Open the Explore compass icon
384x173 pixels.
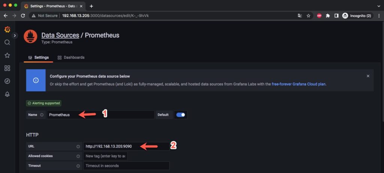7,81
